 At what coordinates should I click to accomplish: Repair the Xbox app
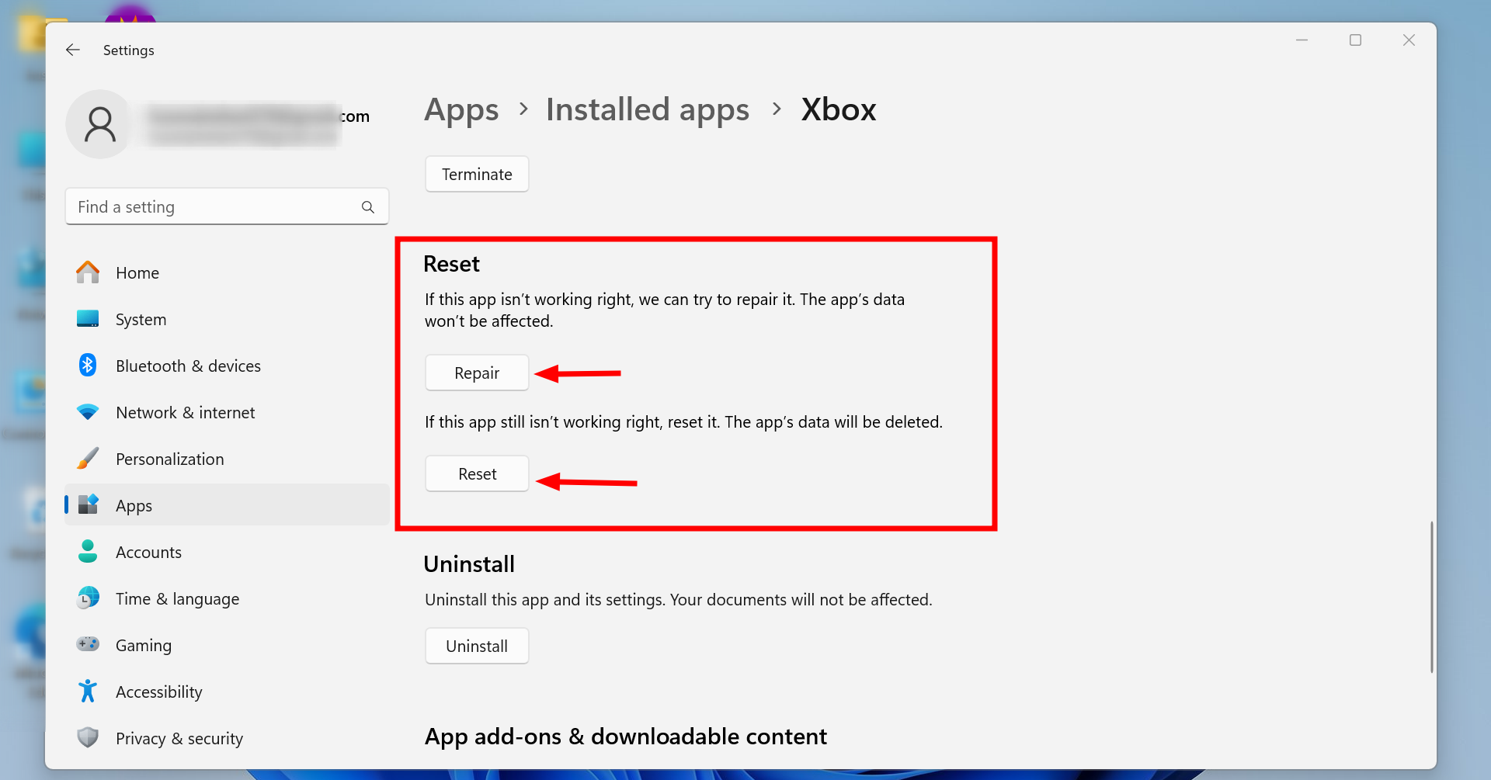click(x=477, y=373)
